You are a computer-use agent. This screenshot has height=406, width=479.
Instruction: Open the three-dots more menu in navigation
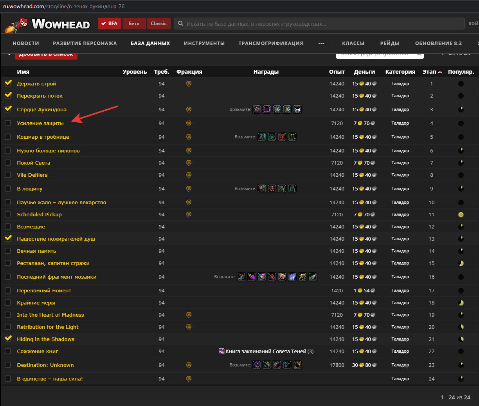(x=321, y=43)
